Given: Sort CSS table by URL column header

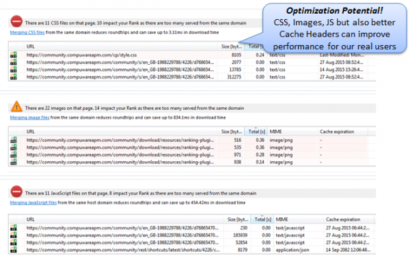Looking at the screenshot, I should pos(30,46).
